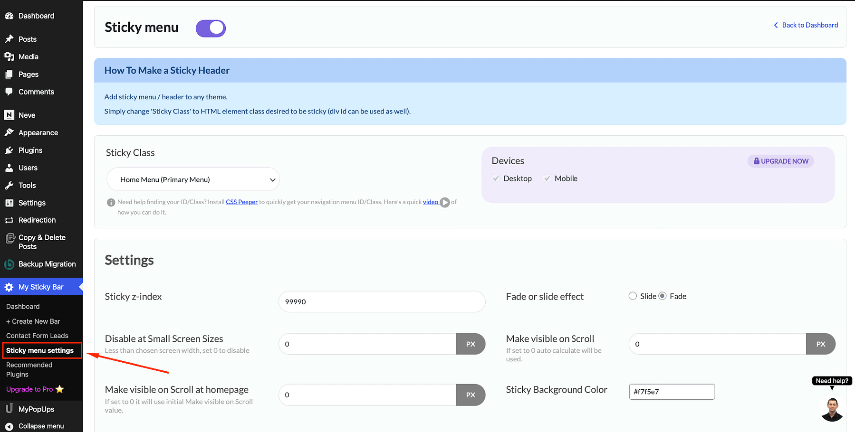Open the My Sticky Bar gear icon

9,287
